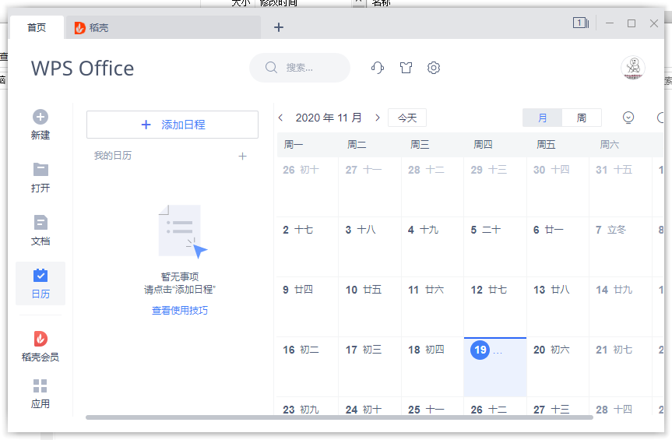This screenshot has height=440, width=672.
Task: Select the 文档 document icon in sidebar
Action: click(40, 223)
